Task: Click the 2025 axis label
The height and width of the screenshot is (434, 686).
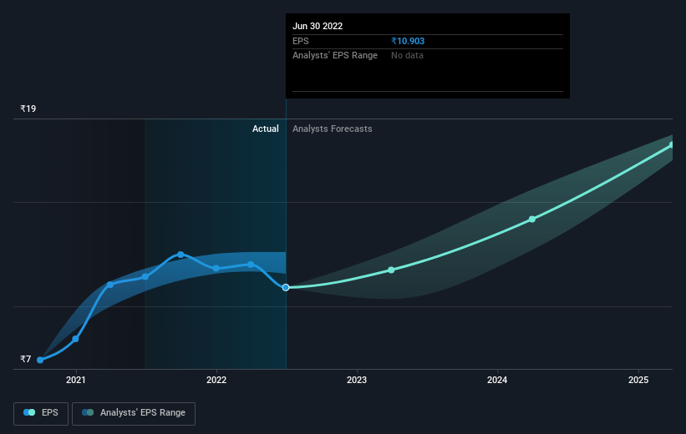Action: pos(638,381)
